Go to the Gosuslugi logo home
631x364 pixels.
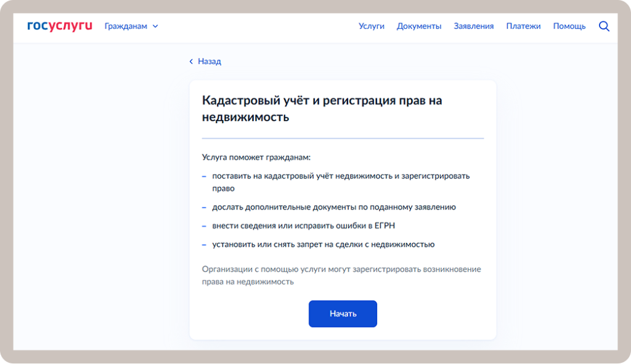pos(60,26)
